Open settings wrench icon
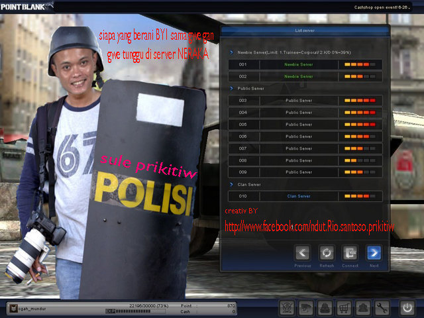 pyautogui.click(x=382, y=307)
